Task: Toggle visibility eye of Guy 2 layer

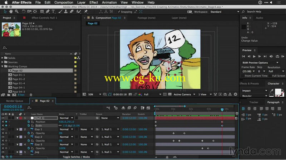Action: coord(3,137)
